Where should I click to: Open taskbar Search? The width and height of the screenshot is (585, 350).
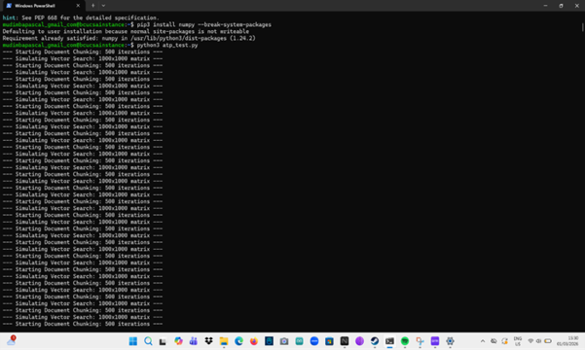[148, 341]
